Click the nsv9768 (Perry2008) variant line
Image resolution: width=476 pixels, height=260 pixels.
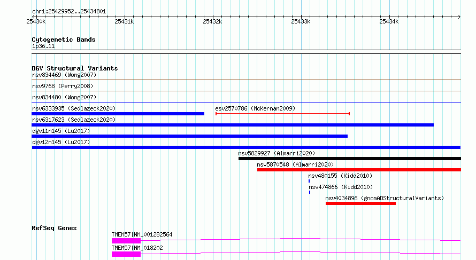246,91
